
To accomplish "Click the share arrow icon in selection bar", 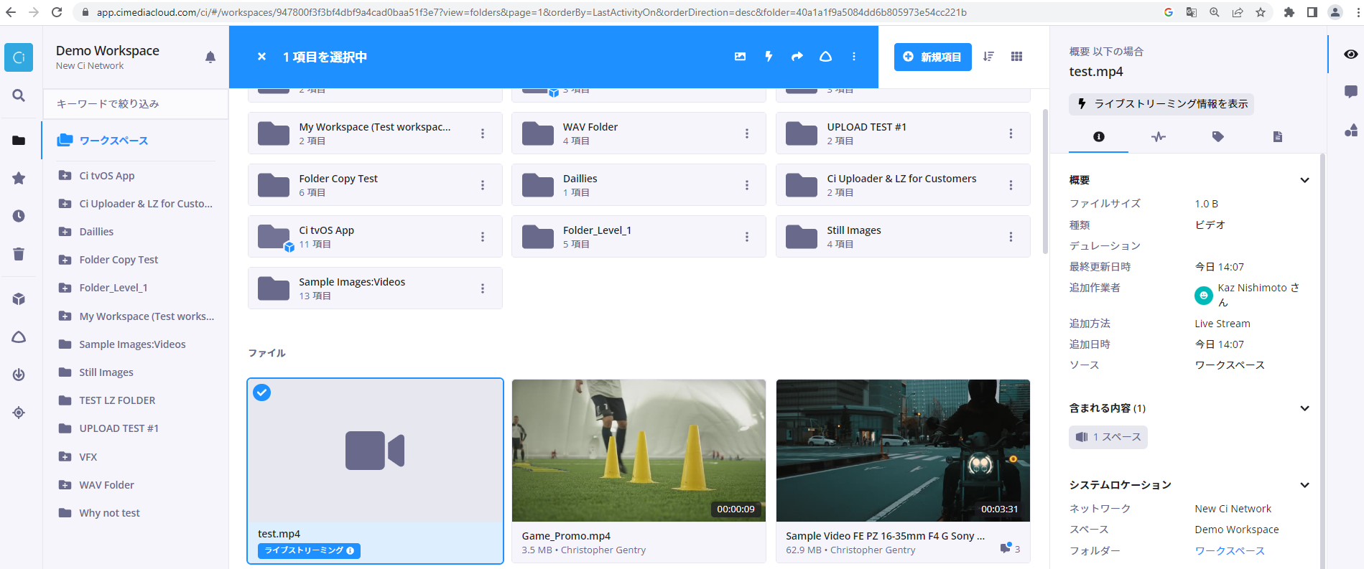I will click(x=797, y=57).
